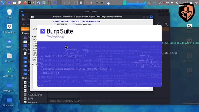This screenshot has width=199, height=112.
Task: Toggle the microphone mute tray icon
Action: [164, 2]
